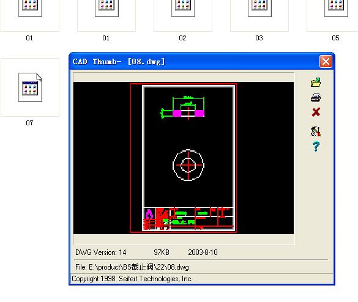Screen dimensions: 358x302
Task: Close the CAD Thumb window
Action: [326, 61]
